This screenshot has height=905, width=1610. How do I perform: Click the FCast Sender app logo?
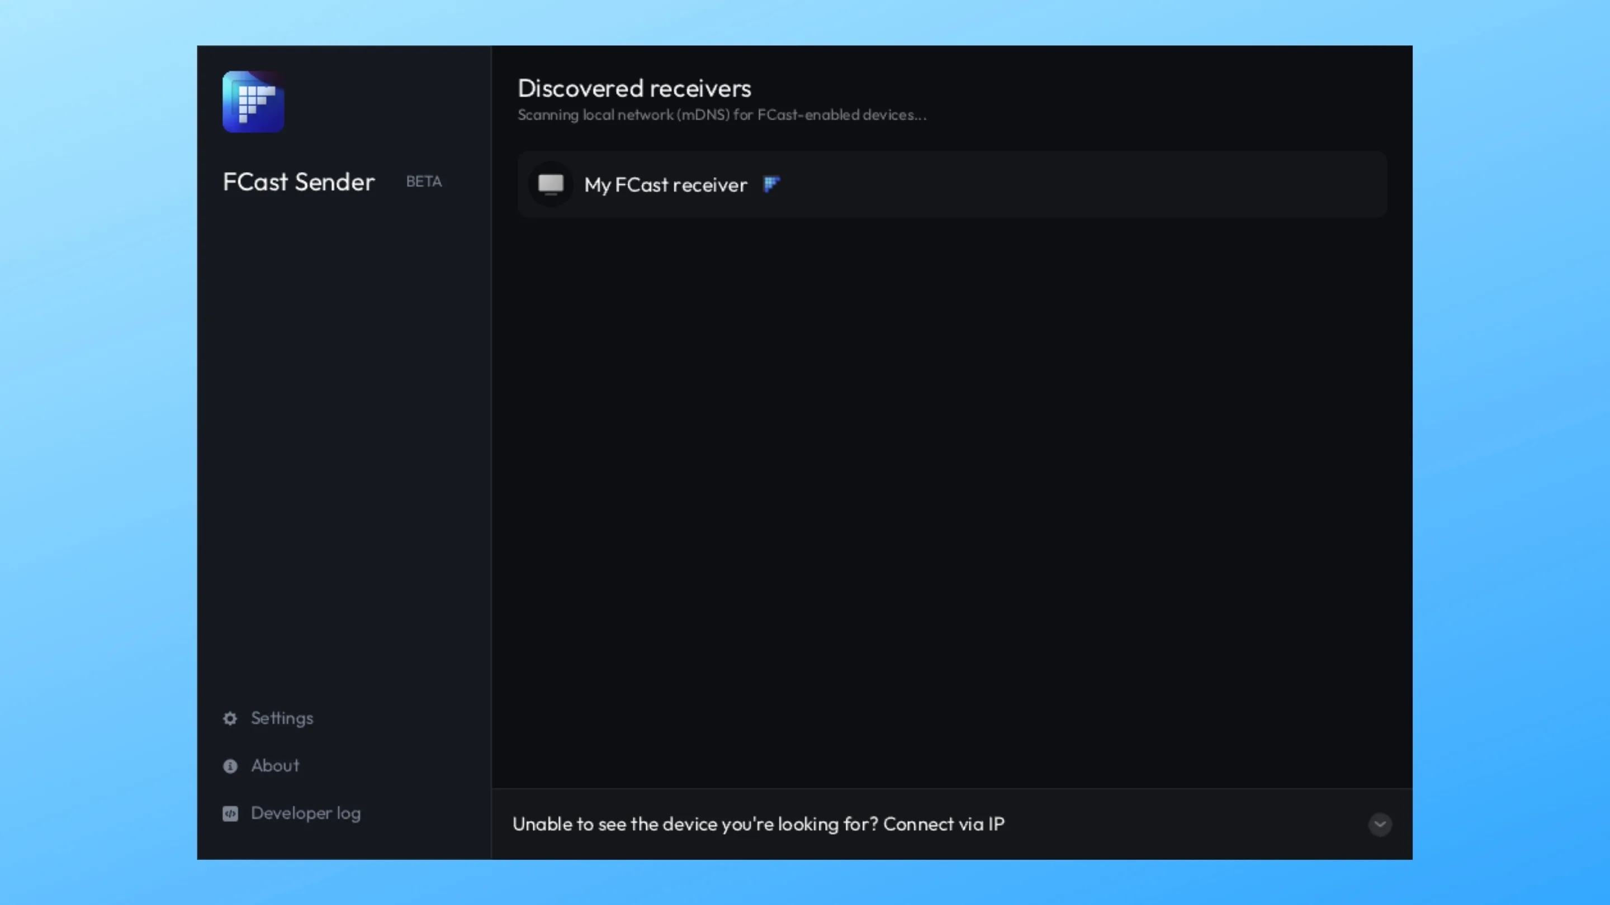tap(253, 102)
